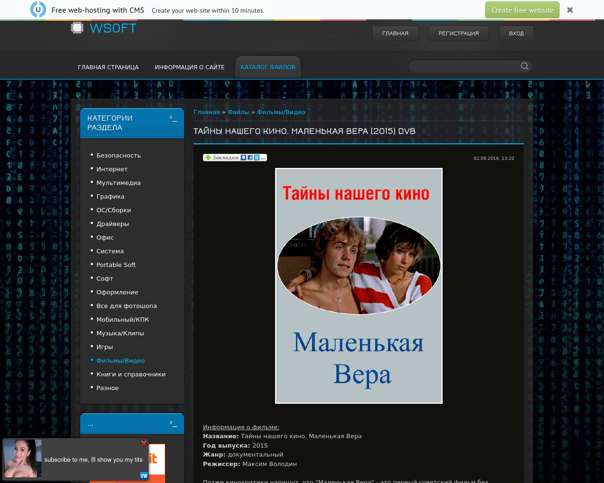604x483 pixels.
Task: Open Книги и справочники category
Action: pyautogui.click(x=131, y=375)
